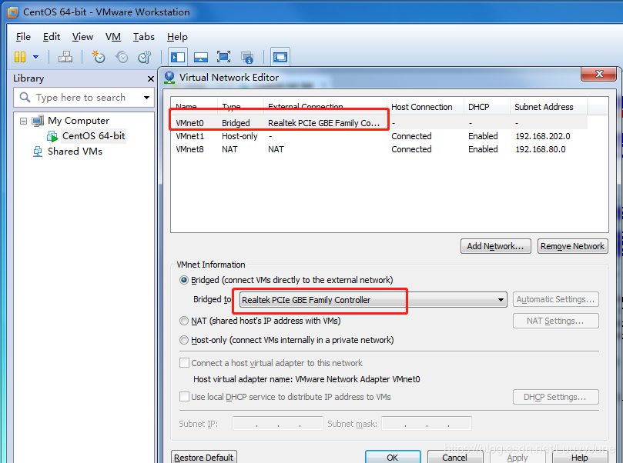623x463 pixels.
Task: Click the DHCP Settings button
Action: (555, 397)
